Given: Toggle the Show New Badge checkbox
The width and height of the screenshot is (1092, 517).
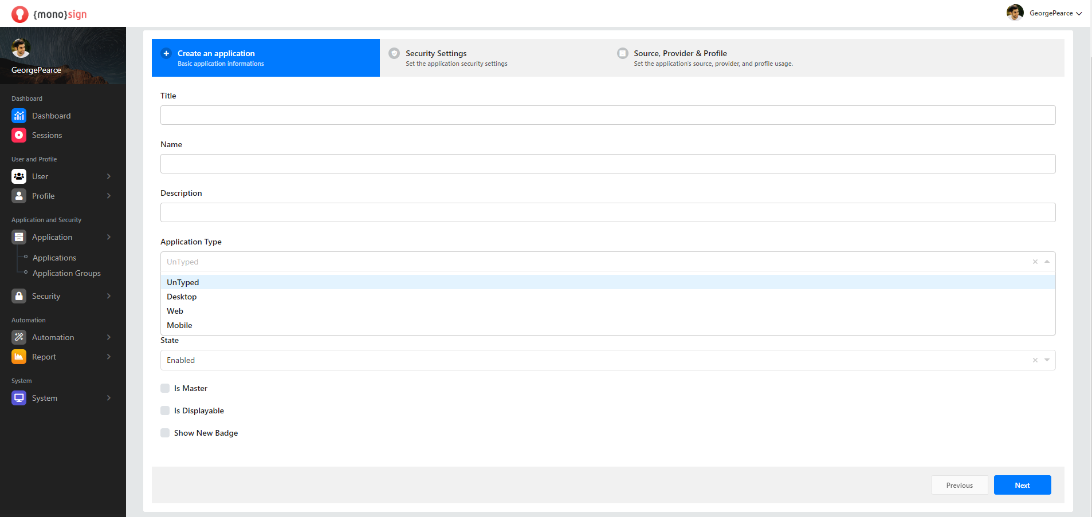Looking at the screenshot, I should coord(165,433).
